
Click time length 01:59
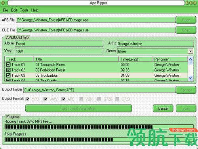(125, 75)
